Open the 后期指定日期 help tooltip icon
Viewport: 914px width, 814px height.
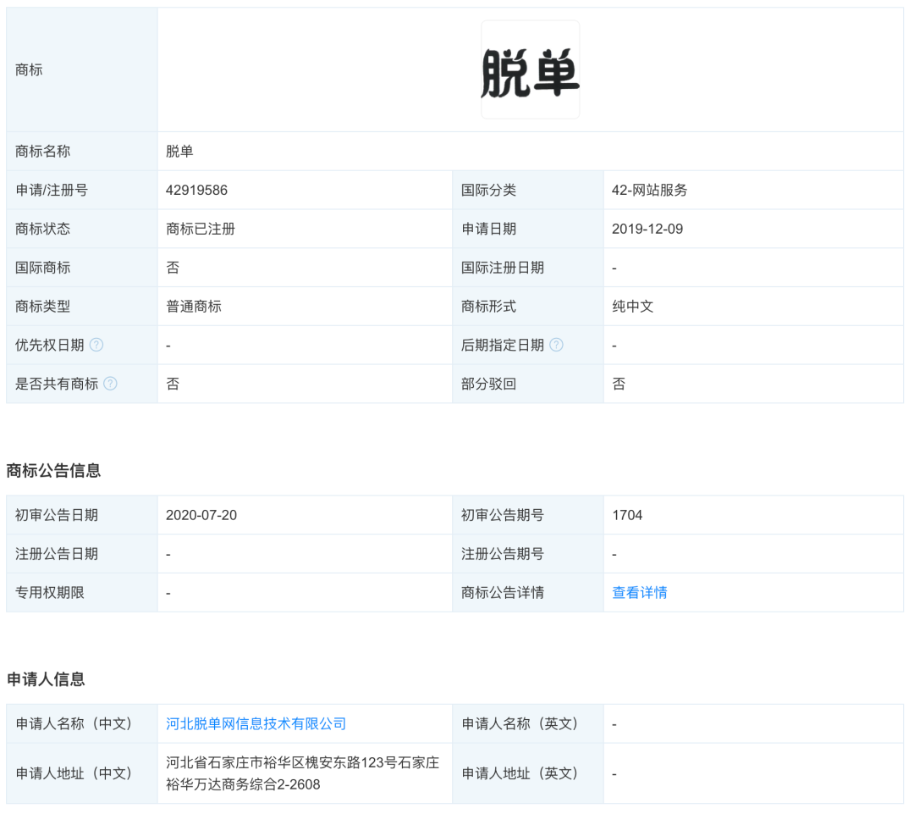pyautogui.click(x=556, y=345)
